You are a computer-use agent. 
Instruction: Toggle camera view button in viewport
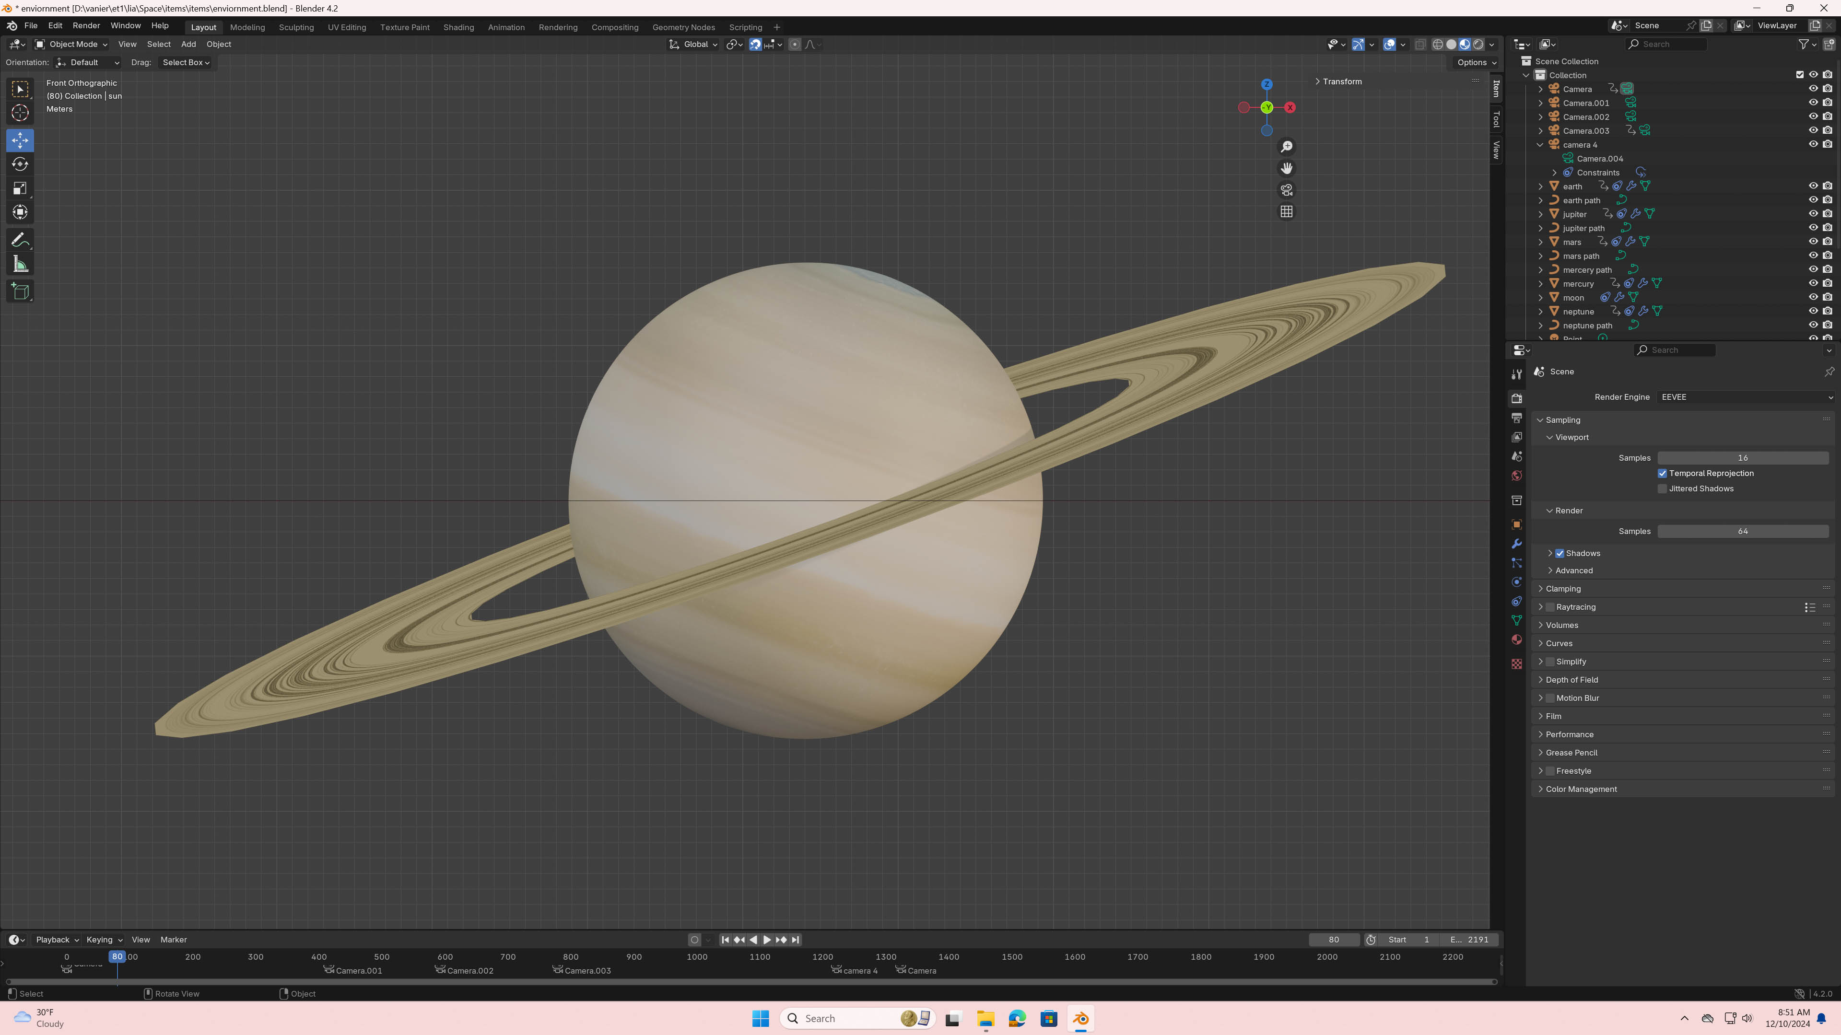(x=1287, y=190)
